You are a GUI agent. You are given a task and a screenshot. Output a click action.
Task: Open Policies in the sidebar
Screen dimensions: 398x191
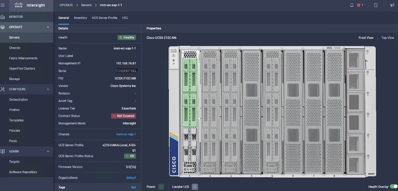(x=15, y=131)
